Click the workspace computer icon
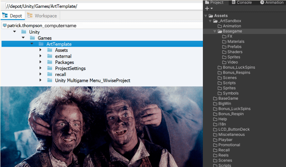 click(x=5, y=25)
